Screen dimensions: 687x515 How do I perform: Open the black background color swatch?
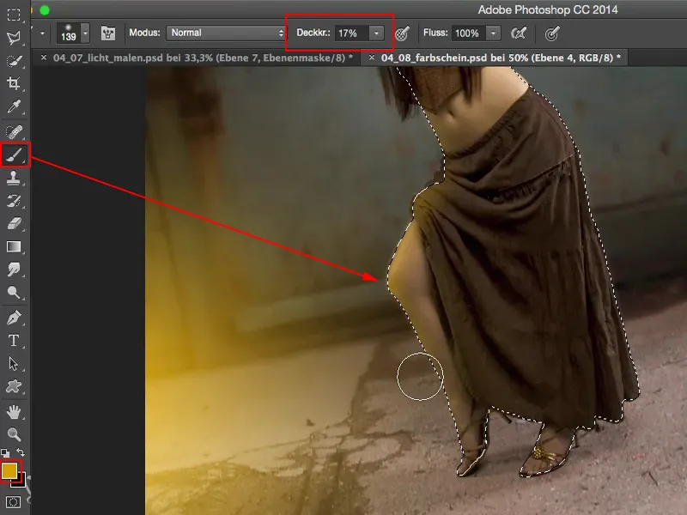(x=20, y=482)
